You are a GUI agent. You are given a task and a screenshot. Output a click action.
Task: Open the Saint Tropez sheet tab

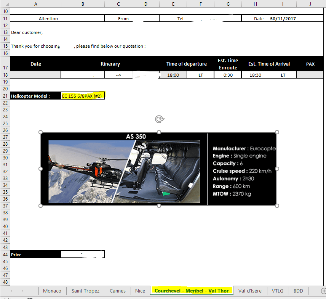[x=85, y=291]
